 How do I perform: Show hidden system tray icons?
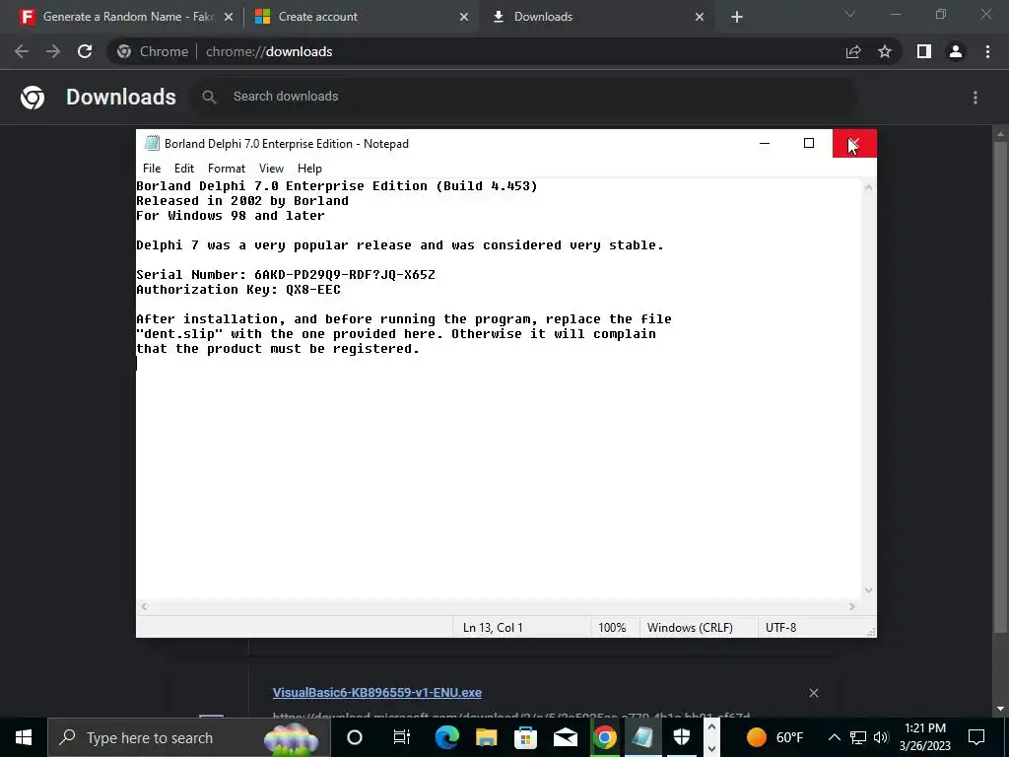click(834, 737)
